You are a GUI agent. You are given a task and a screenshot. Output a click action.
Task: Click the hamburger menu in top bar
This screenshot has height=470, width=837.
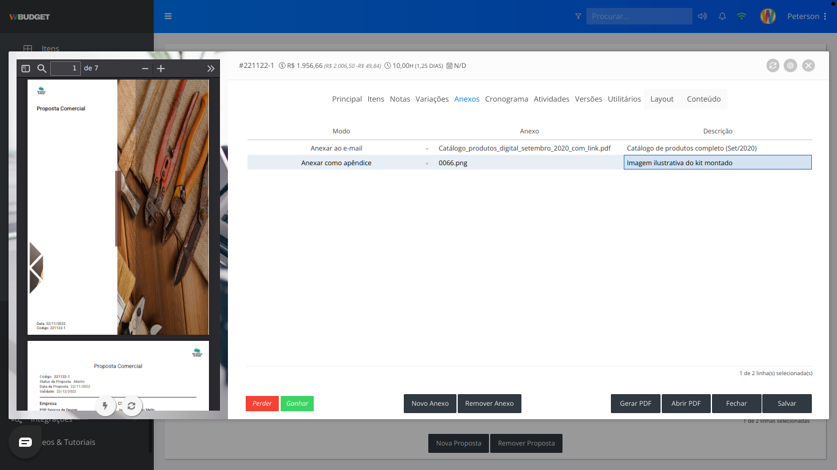point(169,17)
